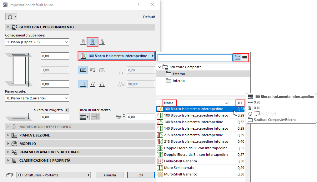Viewport: 317px width, 182px height.
Task: Switch popup to flat list view
Action: (x=244, y=58)
